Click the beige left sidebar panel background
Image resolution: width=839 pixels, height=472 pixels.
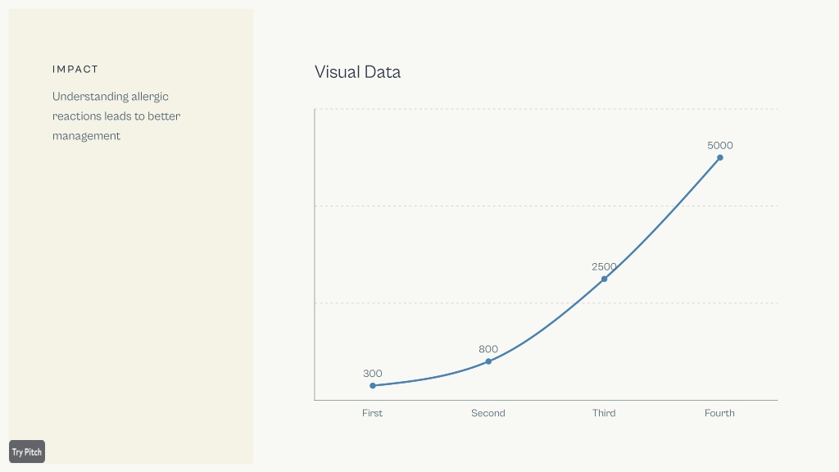[x=131, y=294]
